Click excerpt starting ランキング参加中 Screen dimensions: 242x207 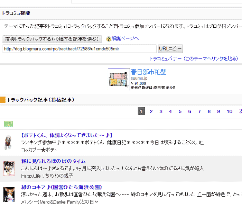(112, 142)
